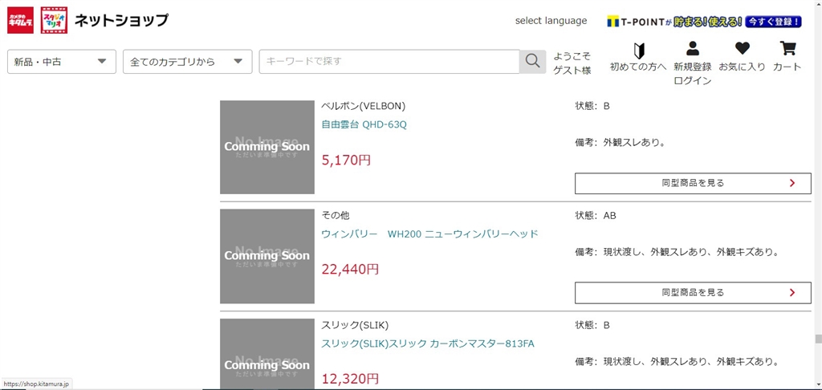Open the 自由雲台 QHD-63Q product link

click(x=364, y=124)
